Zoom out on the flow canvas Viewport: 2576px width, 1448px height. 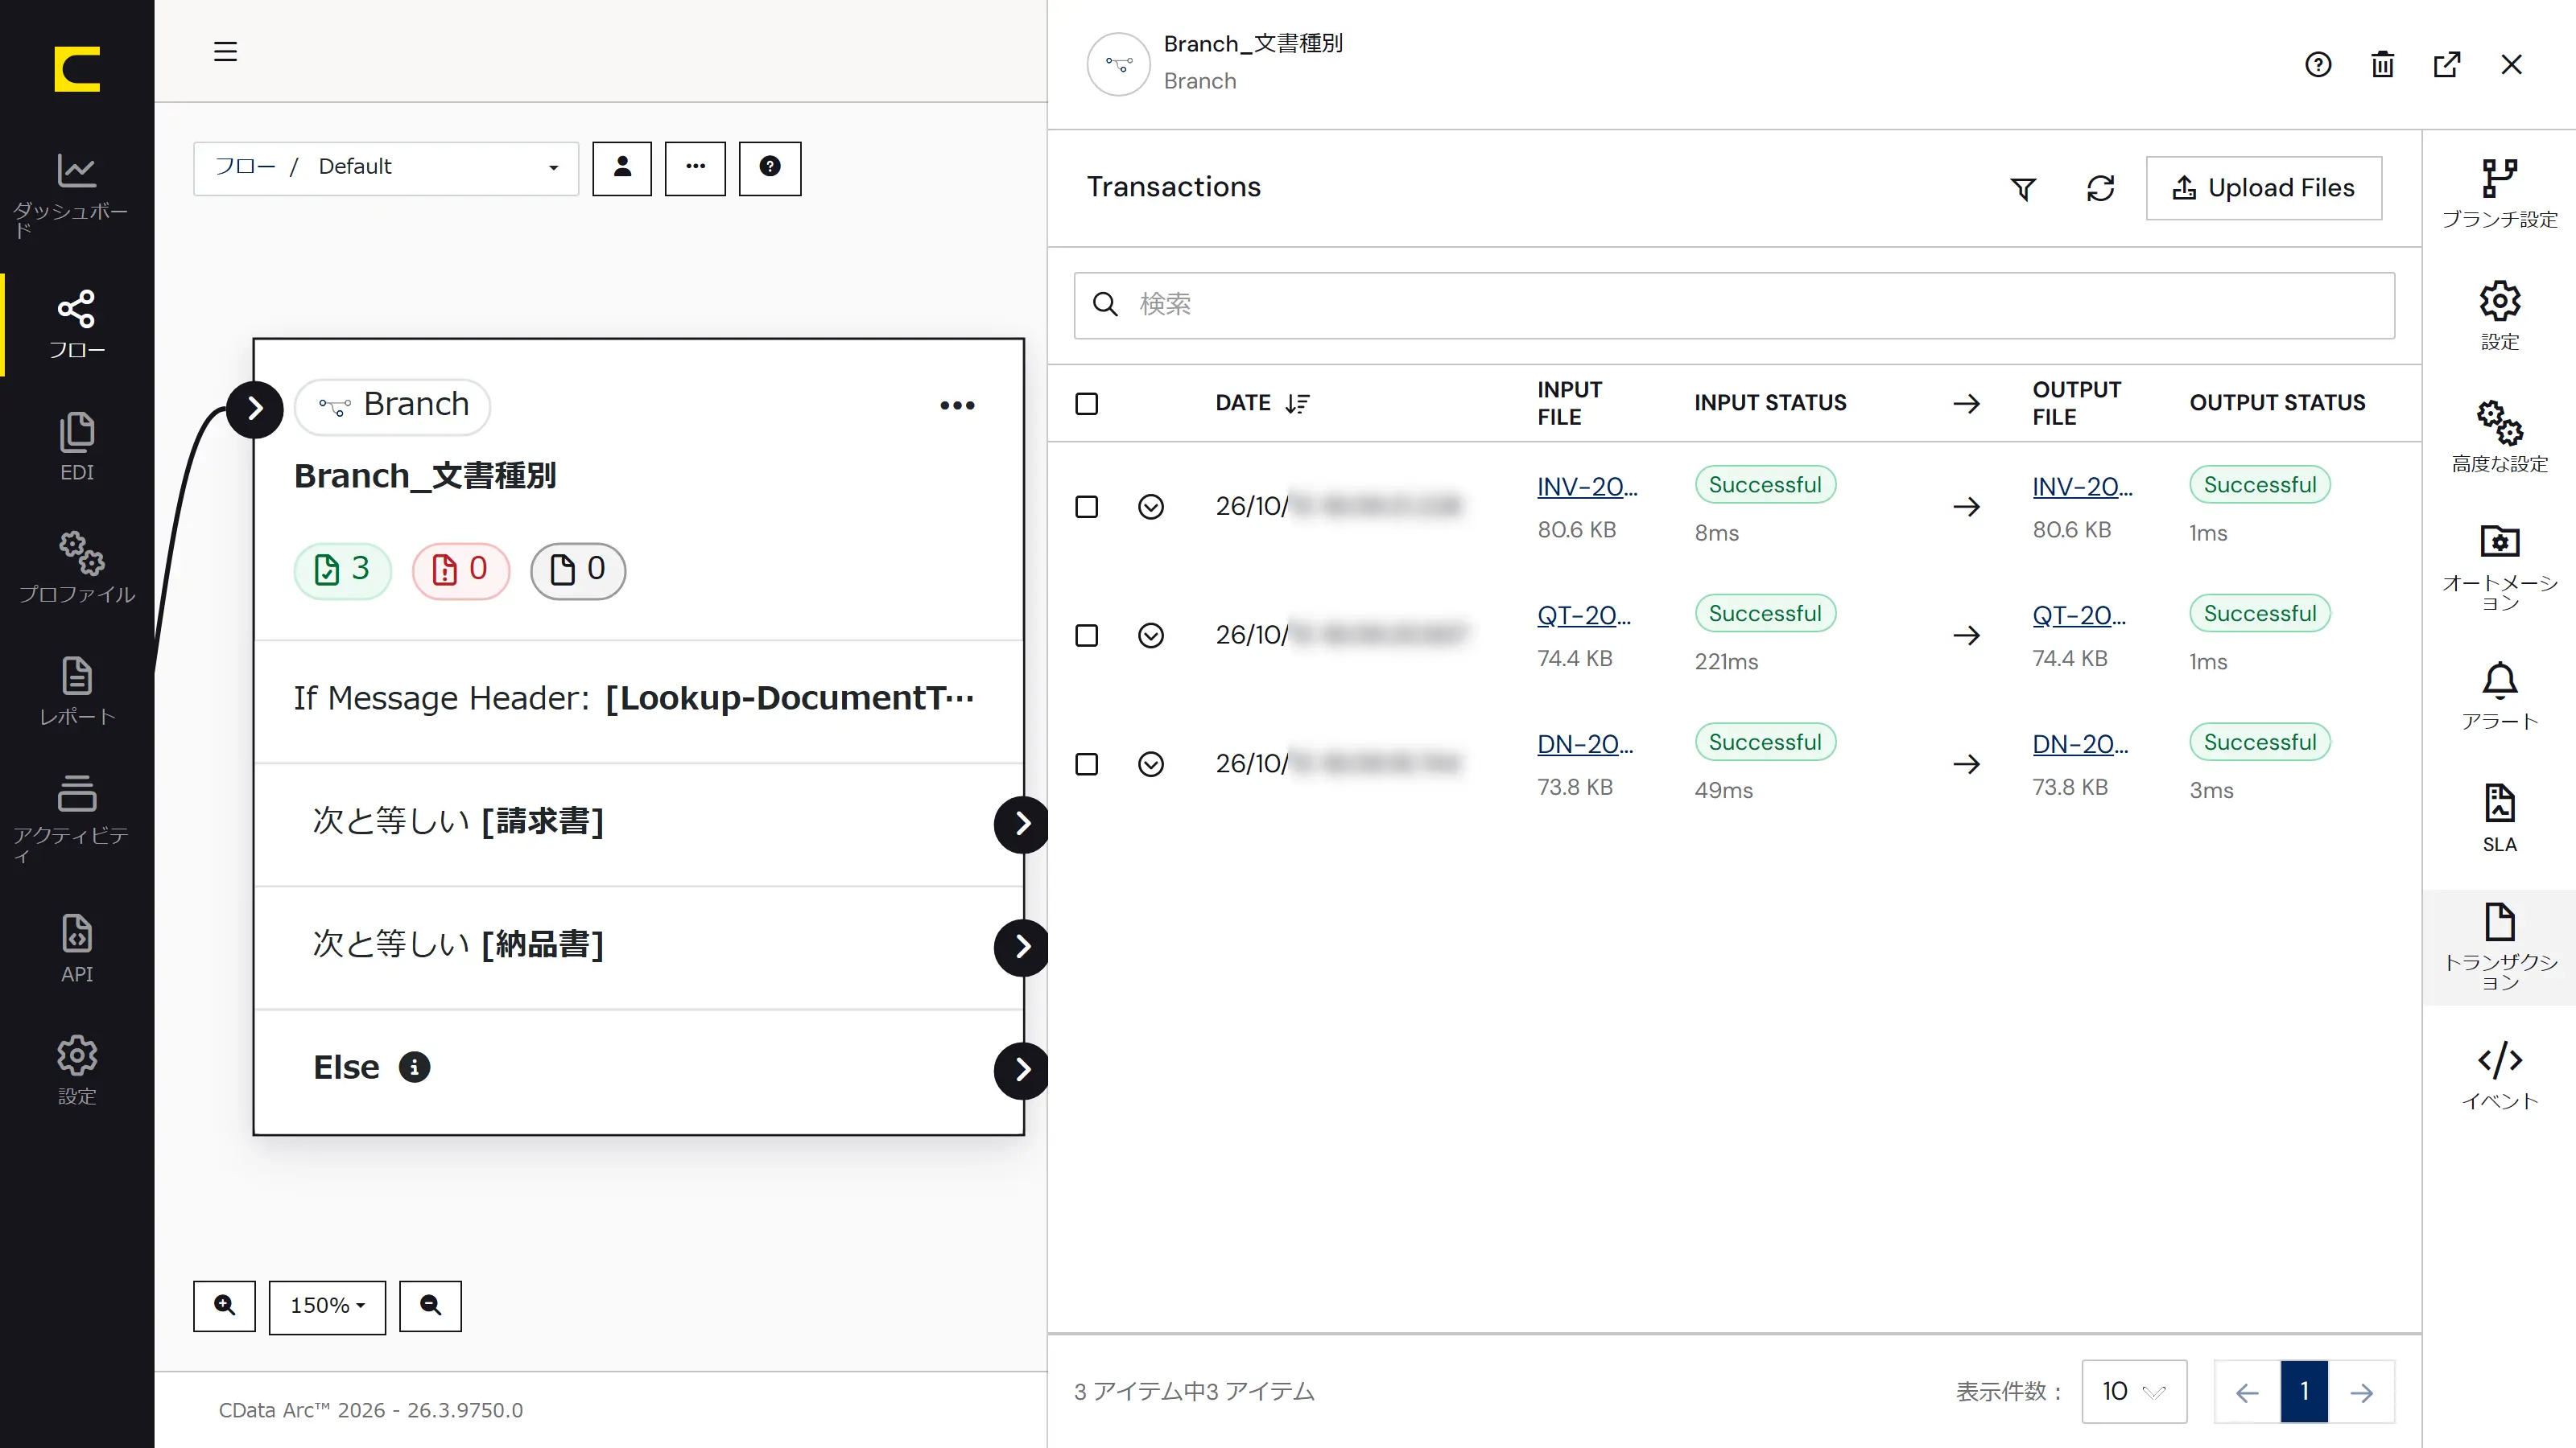pyautogui.click(x=430, y=1305)
